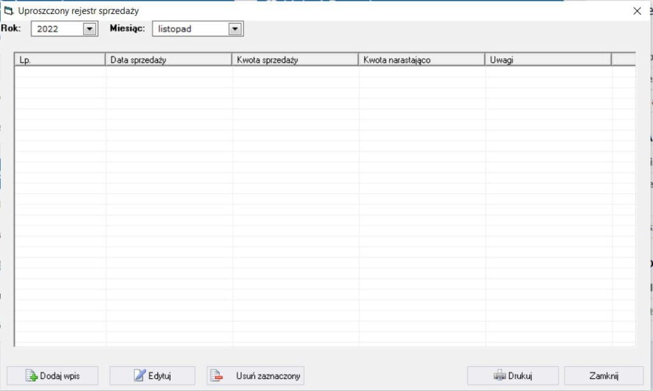Click first empty cell under Uwagi column
The image size is (653, 391).
click(x=548, y=71)
